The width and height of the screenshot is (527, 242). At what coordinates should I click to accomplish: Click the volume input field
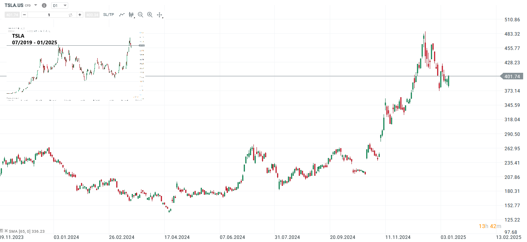point(48,15)
